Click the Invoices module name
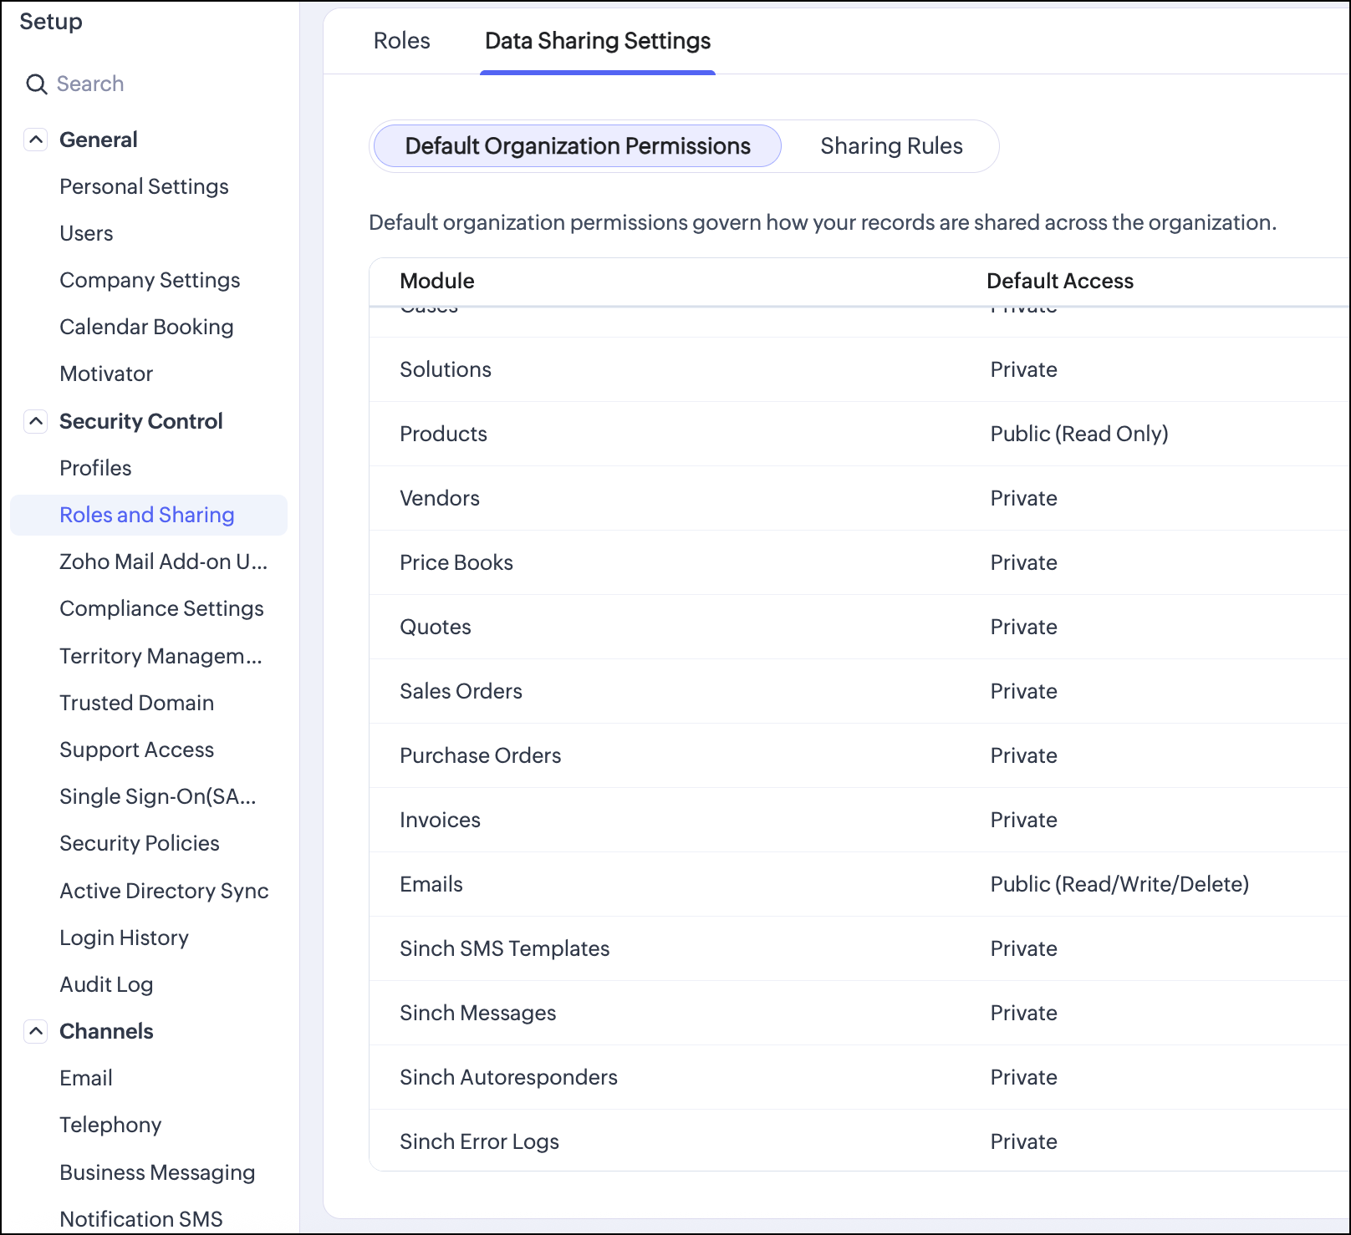Image resolution: width=1351 pixels, height=1235 pixels. point(440,820)
